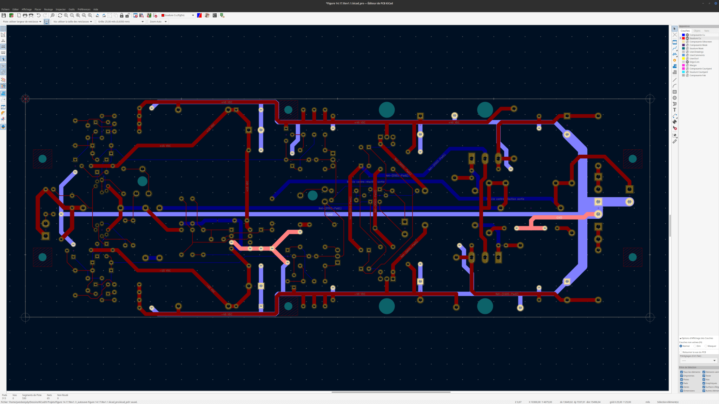719x404 pixels.
Task: Click the Print icon in toolbar
Action: [x=25, y=15]
